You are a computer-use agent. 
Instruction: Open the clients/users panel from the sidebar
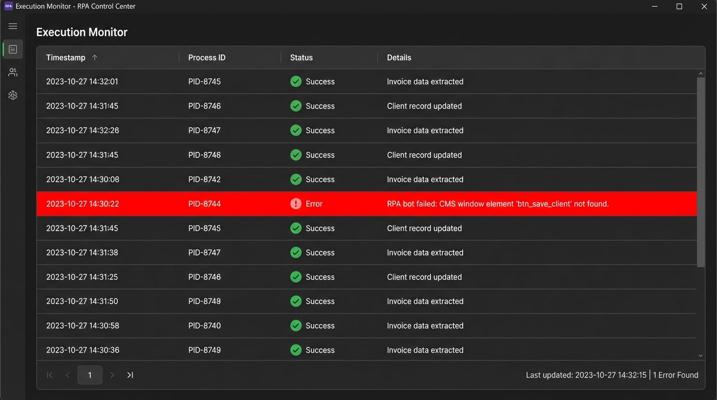13,72
